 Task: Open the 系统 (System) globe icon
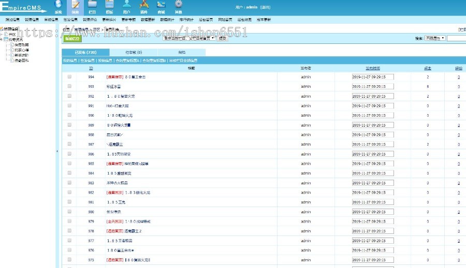tap(58, 4)
